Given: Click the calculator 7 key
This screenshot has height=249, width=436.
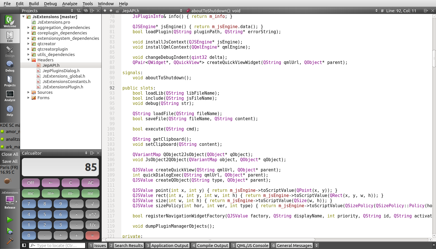Looking at the screenshot, I should [29, 204].
